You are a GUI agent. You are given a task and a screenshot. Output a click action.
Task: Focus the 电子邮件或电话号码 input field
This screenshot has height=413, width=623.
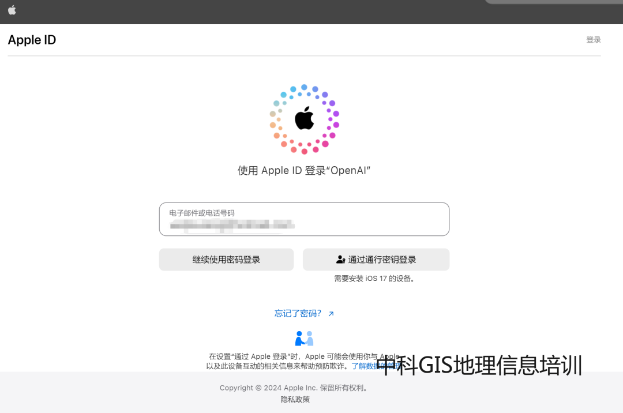pos(305,219)
